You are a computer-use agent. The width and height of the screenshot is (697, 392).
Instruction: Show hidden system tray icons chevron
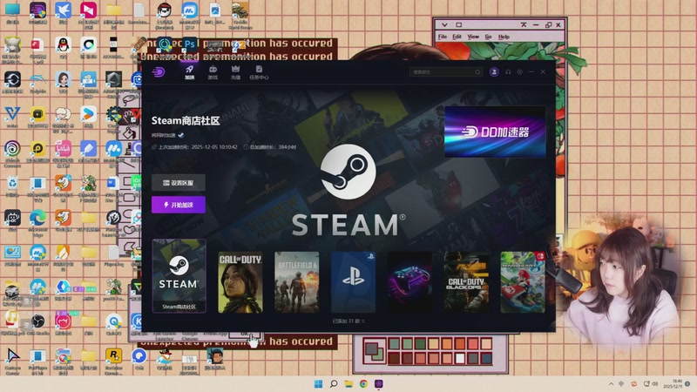(x=612, y=384)
